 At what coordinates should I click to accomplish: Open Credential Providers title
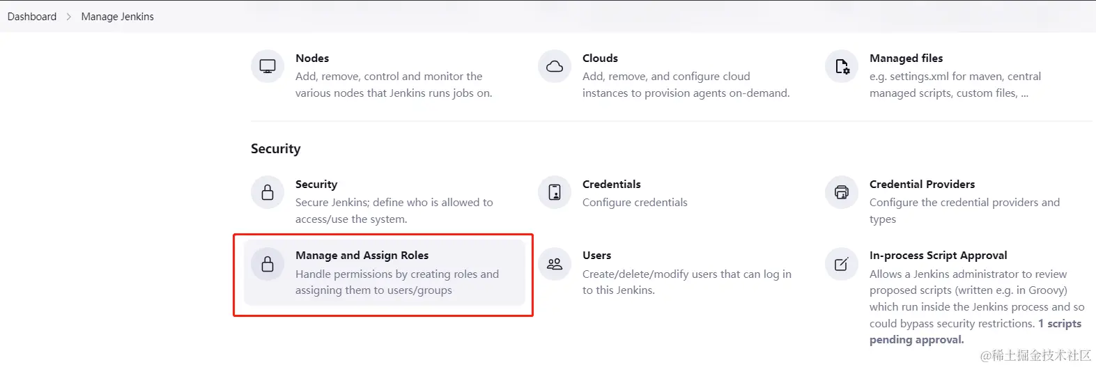923,185
